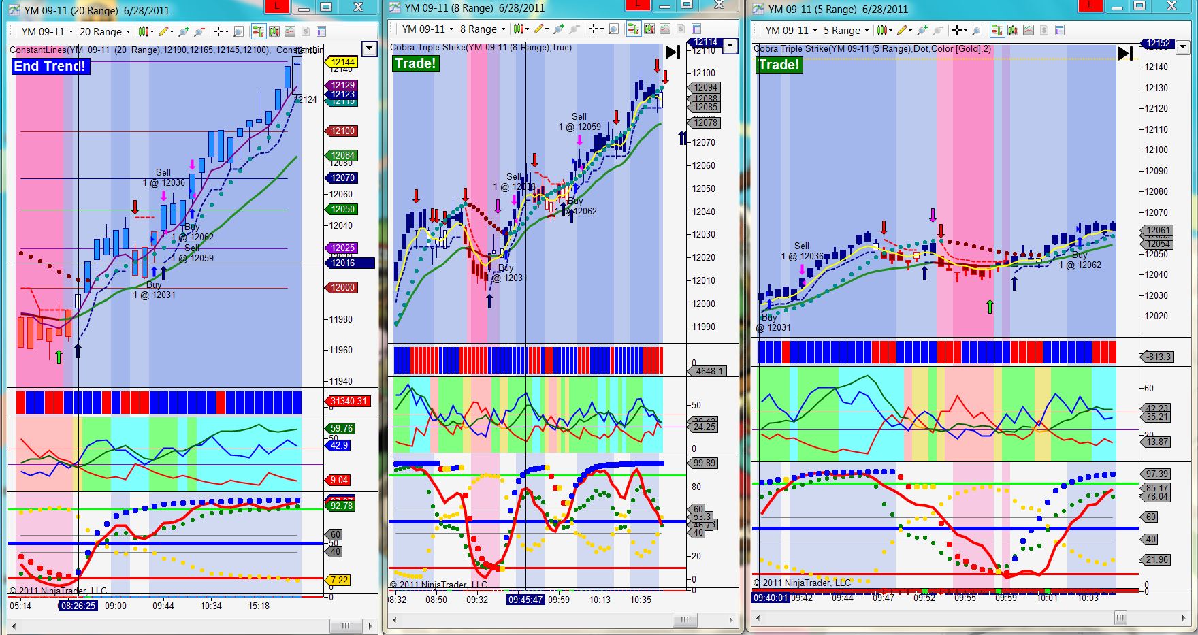The height and width of the screenshot is (635, 1198).
Task: Click the 09:45:47 time marker in 8 Range chart
Action: click(526, 600)
